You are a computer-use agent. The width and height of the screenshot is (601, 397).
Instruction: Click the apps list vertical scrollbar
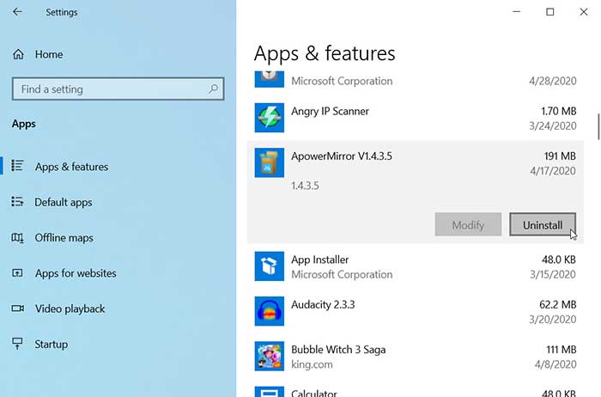click(598, 126)
